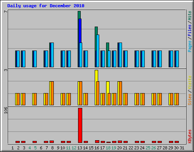
Task: Select the cyan Pages bar for day 20
Action: 120,55
